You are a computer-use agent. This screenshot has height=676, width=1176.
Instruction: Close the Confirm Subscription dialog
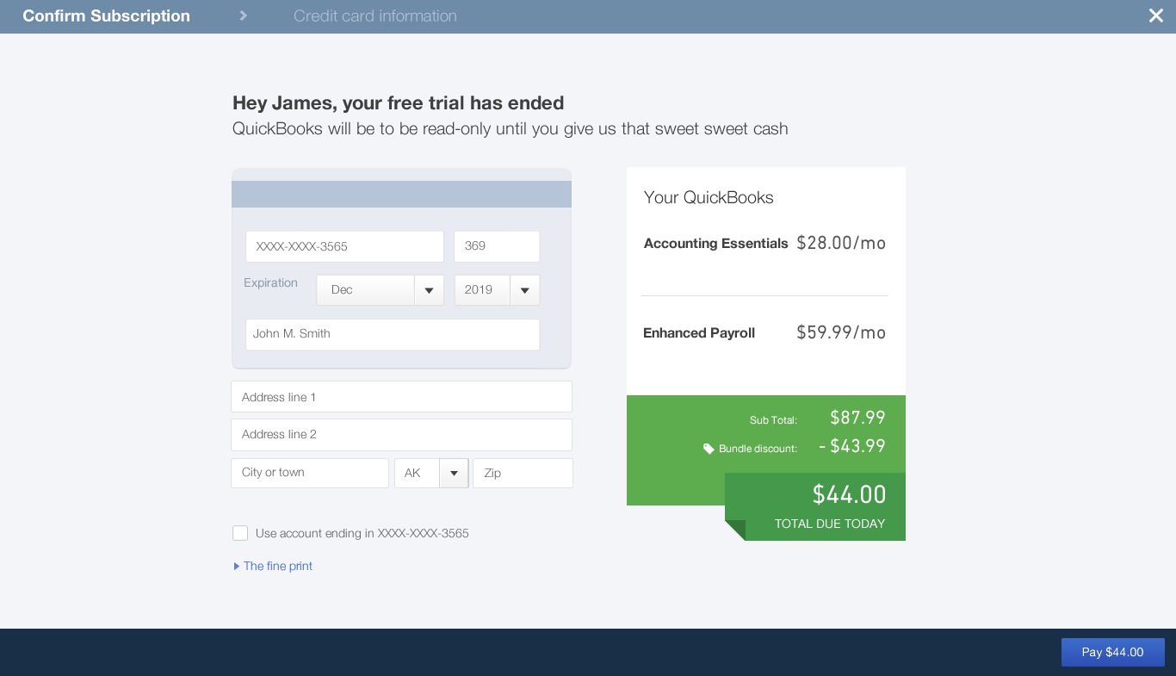pos(1156,16)
